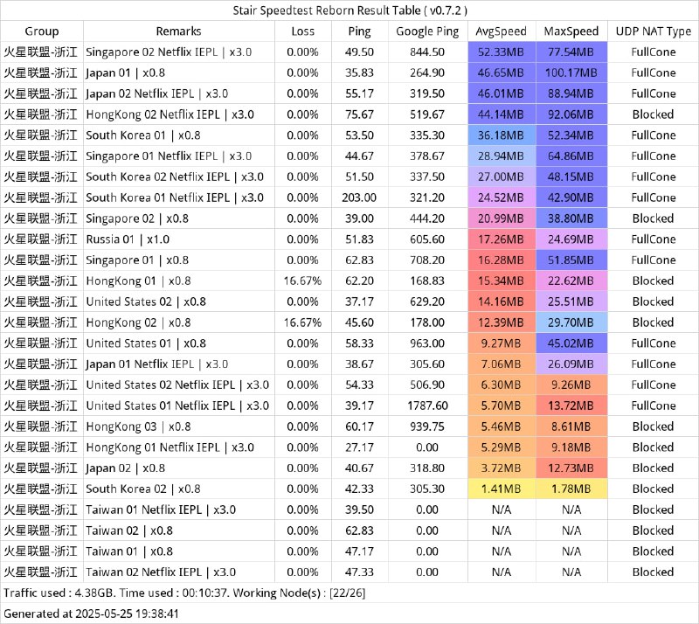
Task: Select the 'South Korea 01 | x0.8' remark
Action: pyautogui.click(x=143, y=135)
